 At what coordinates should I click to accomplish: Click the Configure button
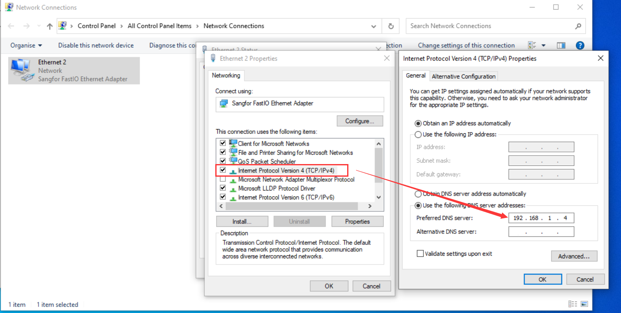360,121
